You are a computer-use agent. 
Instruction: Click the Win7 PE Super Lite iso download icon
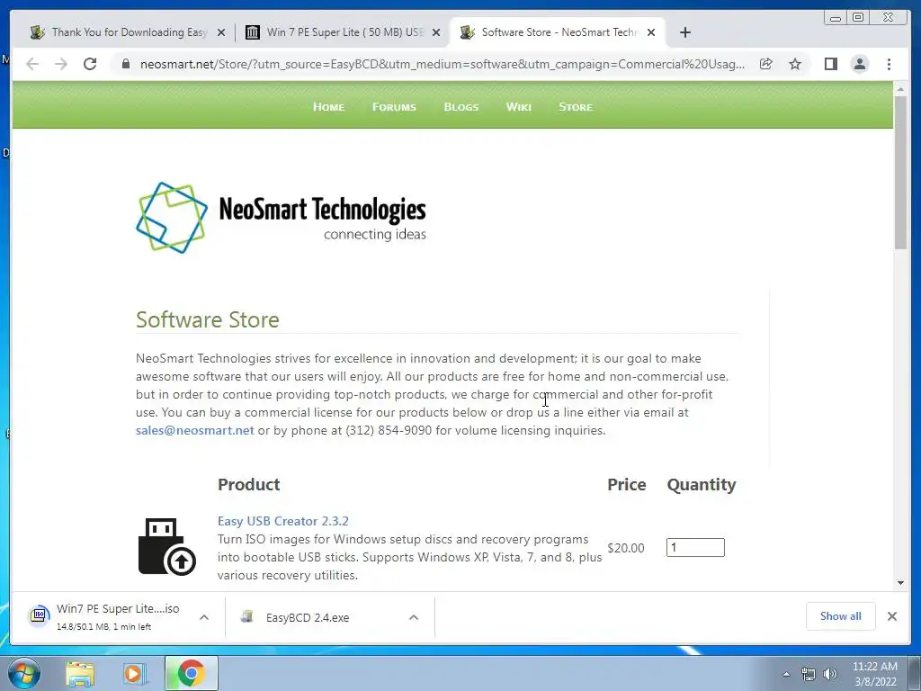point(39,615)
